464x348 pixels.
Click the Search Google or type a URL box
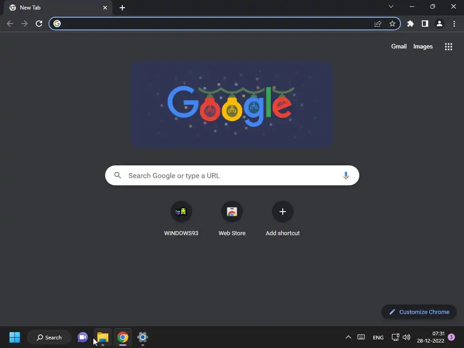[x=232, y=175]
